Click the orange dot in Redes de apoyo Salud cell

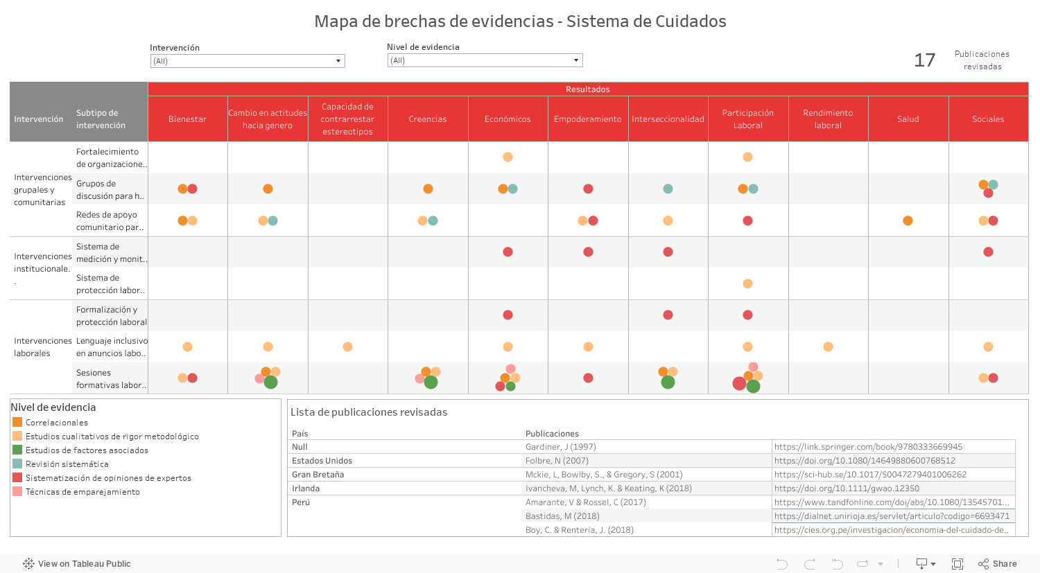(x=908, y=220)
